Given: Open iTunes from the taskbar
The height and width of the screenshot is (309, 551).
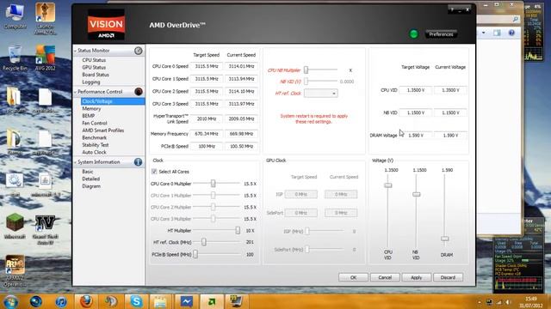Looking at the screenshot, I should click(61, 301).
